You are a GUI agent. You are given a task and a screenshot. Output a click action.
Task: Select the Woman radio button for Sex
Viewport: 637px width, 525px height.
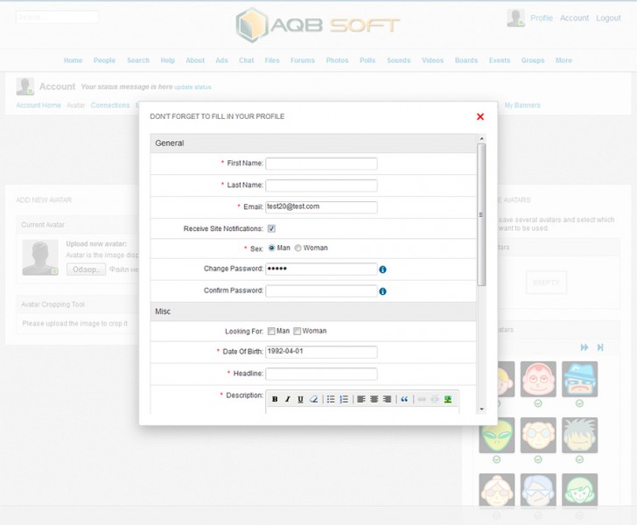tap(297, 248)
